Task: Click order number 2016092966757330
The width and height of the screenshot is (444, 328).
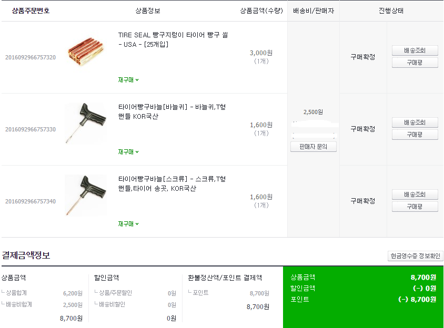Action: click(x=31, y=129)
